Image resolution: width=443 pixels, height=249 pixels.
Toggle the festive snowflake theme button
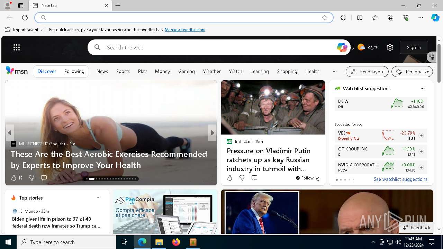click(x=431, y=56)
